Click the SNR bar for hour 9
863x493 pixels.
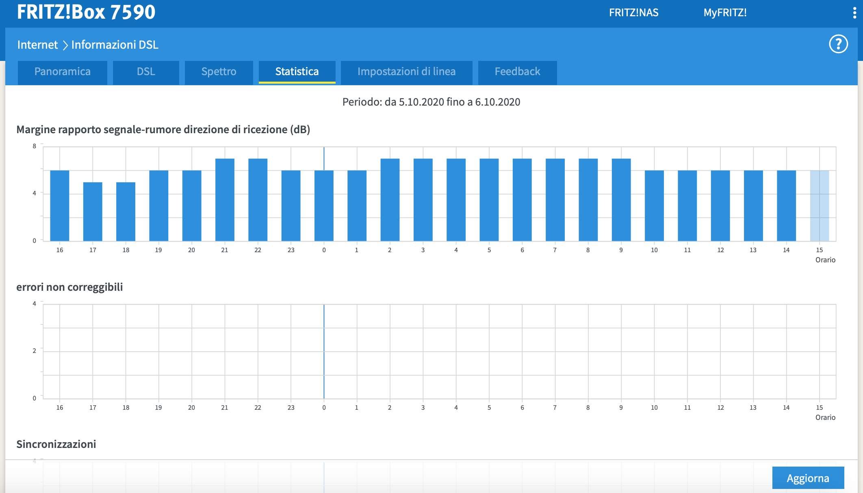coord(621,200)
